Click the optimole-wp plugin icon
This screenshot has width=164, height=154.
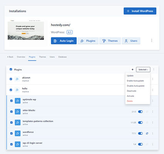point(18,101)
